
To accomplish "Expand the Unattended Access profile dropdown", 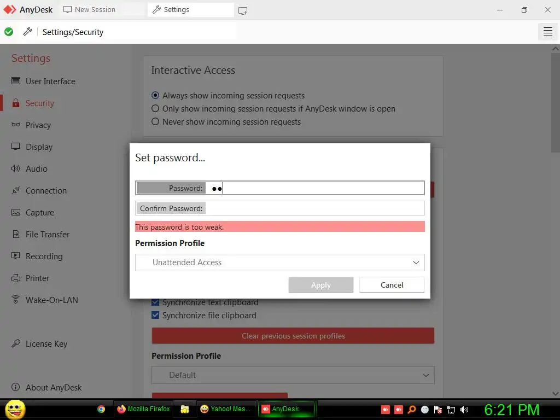I will coord(279,262).
